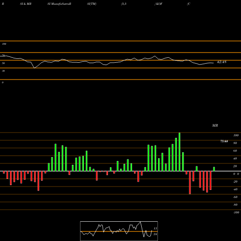Viewport: 241px width, 241px height.
Task: Click the RSI axis label 0
Action: (x=2, y=82)
